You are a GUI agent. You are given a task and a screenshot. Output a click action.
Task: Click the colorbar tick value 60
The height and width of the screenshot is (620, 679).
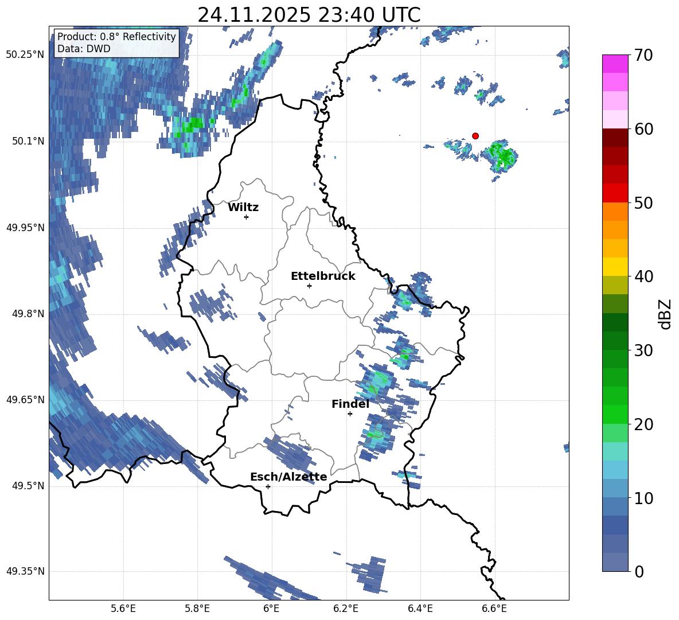coord(643,129)
